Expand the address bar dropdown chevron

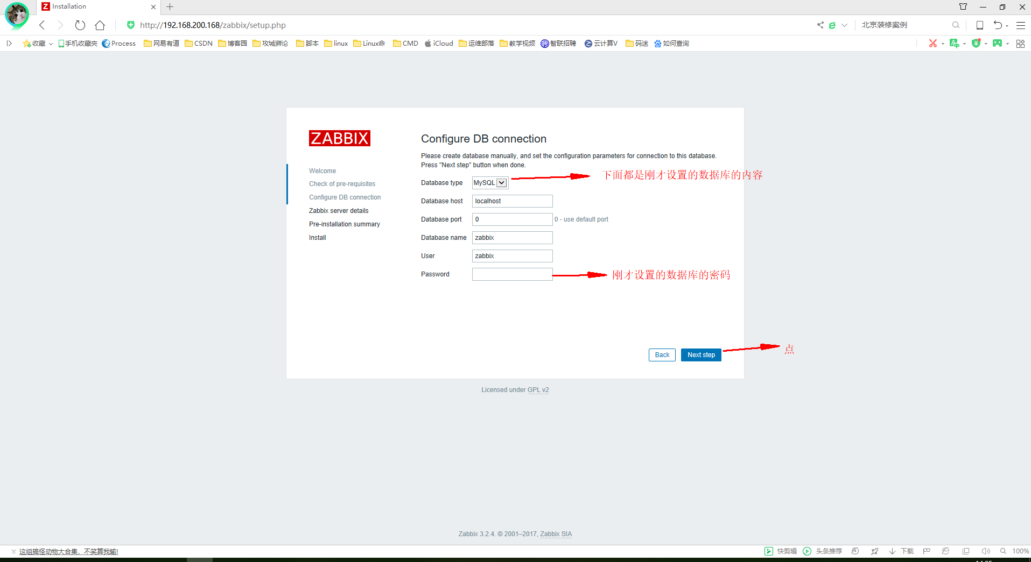pos(844,25)
